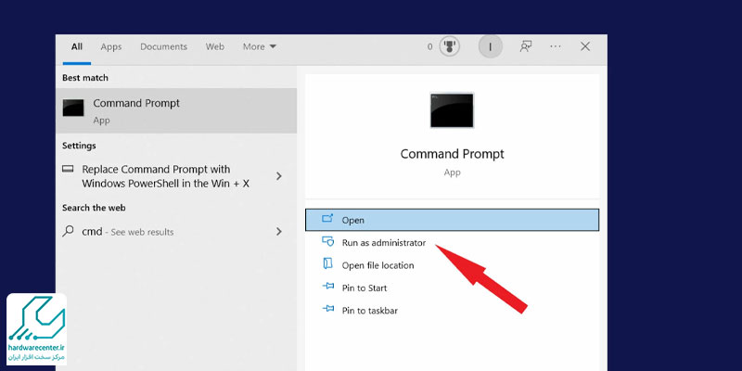Open the Web search tab

215,47
